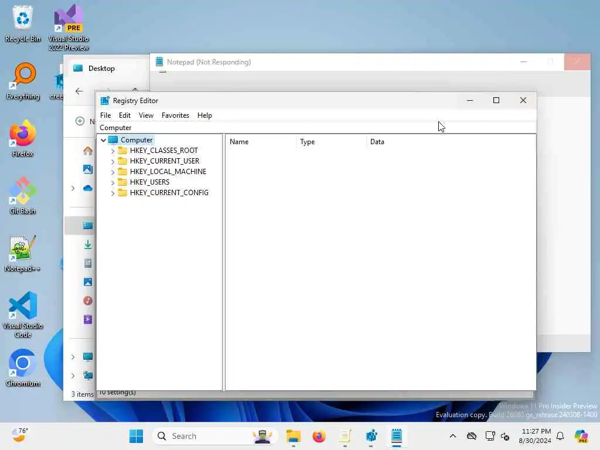The image size is (600, 450).
Task: Expand Network in File Explorer sidebar
Action: (x=73, y=376)
